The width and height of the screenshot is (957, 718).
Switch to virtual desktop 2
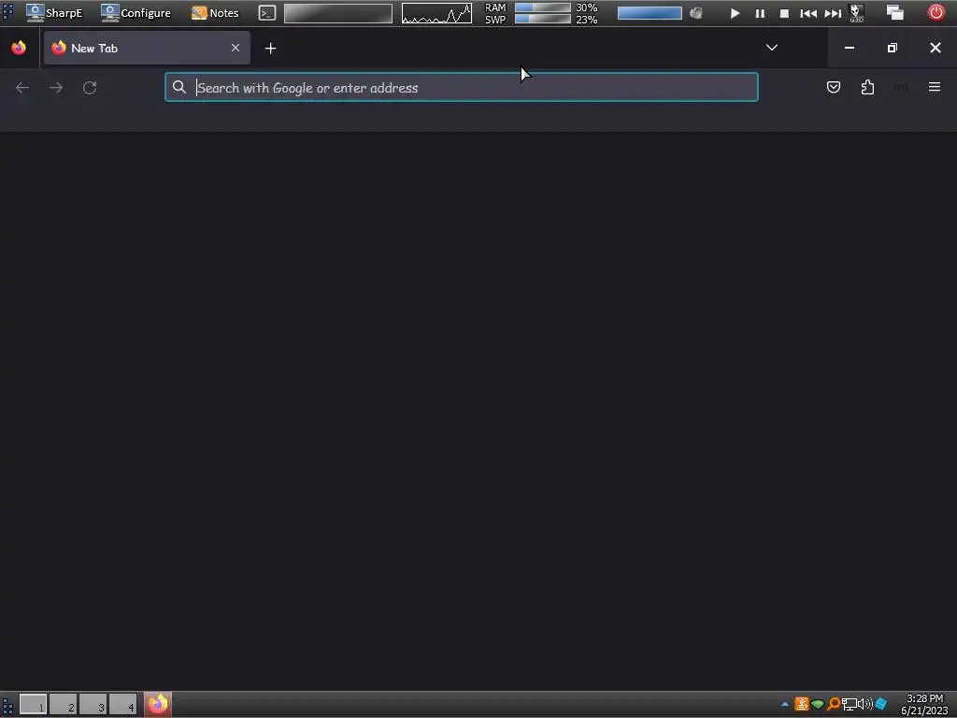point(63,705)
